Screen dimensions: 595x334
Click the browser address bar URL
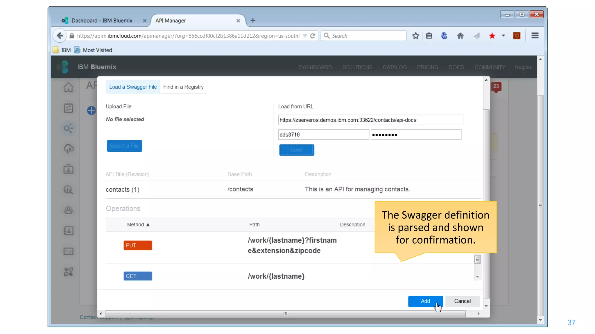click(188, 36)
